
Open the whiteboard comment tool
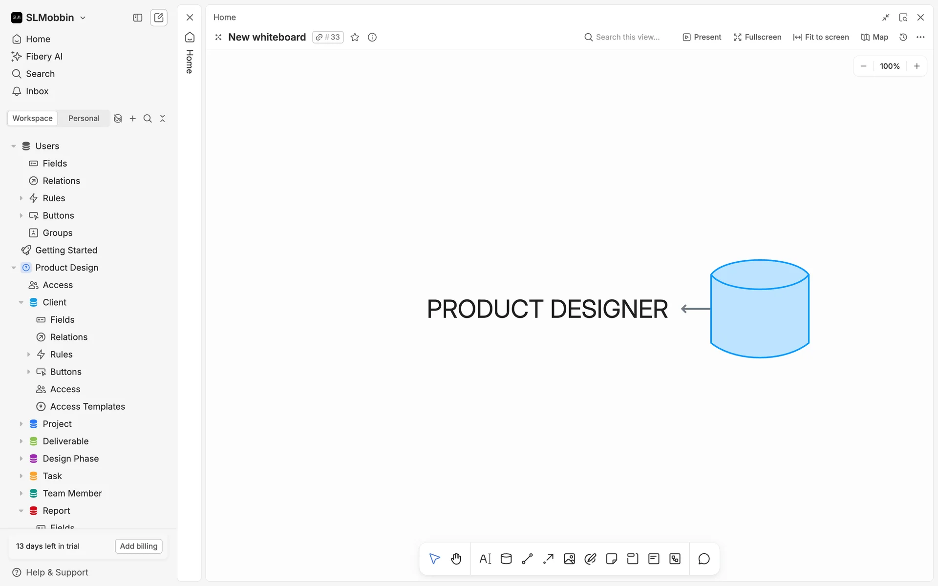[703, 559]
